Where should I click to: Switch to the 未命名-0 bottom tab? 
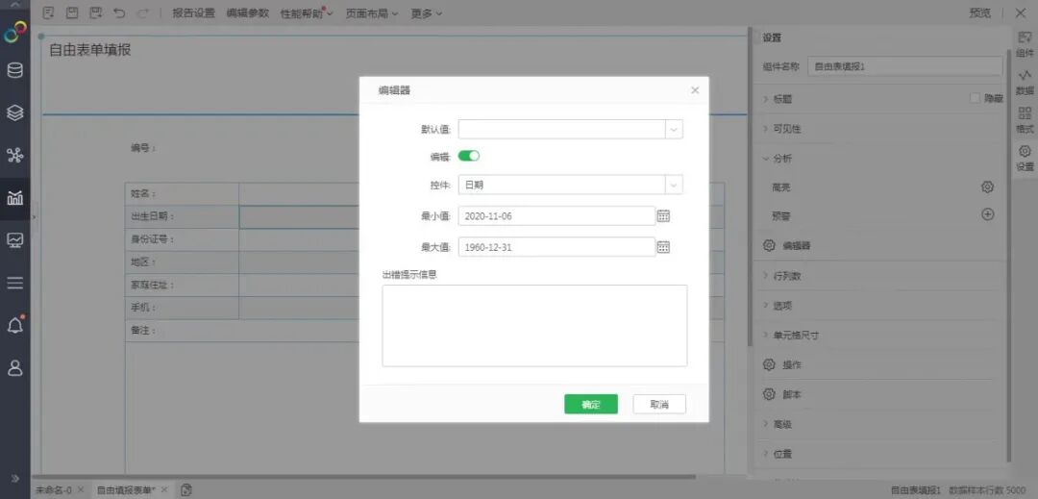(54, 489)
